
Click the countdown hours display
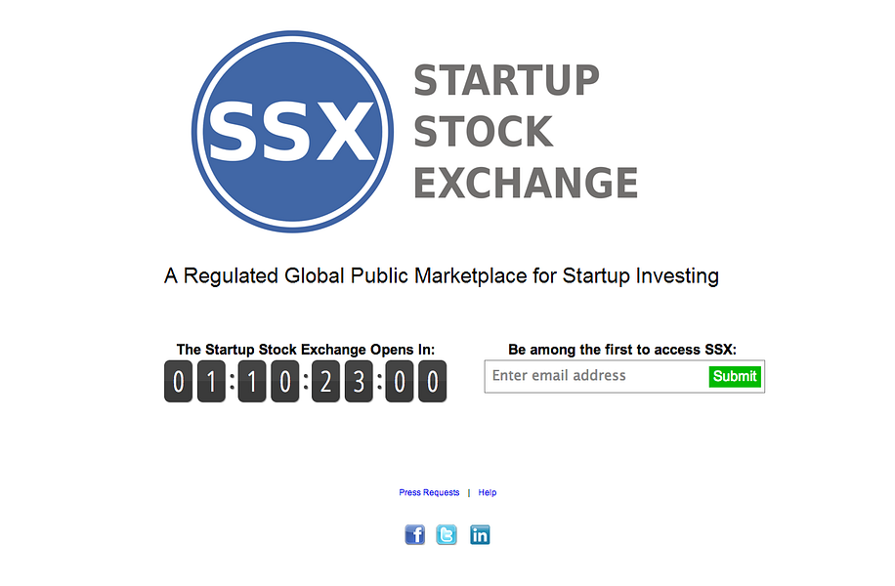pyautogui.click(x=268, y=381)
